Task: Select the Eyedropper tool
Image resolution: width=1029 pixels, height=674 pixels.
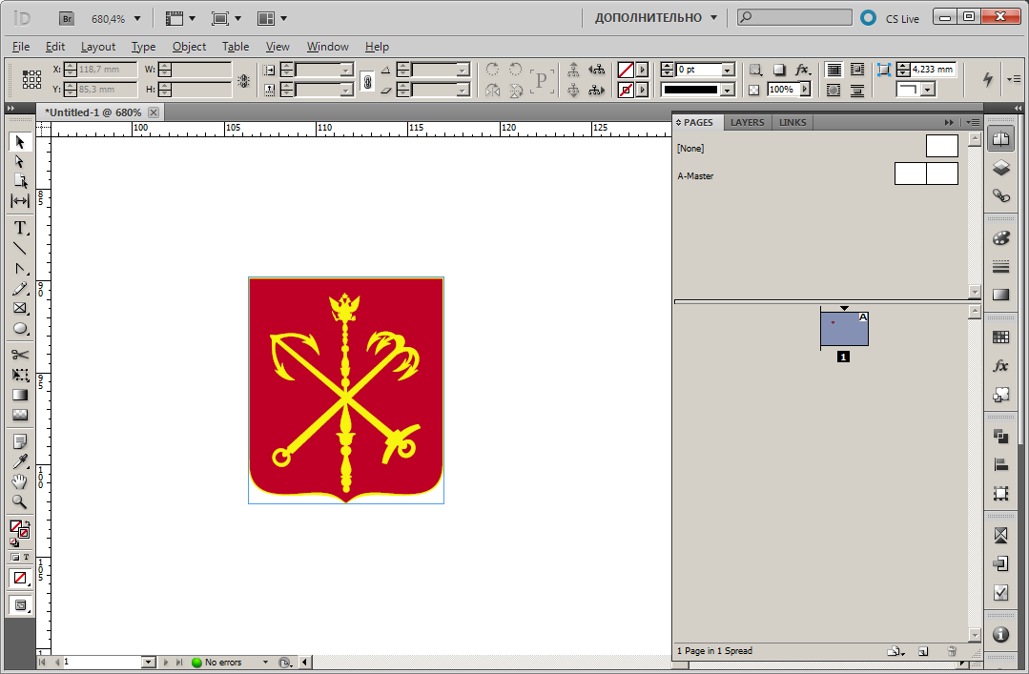Action: click(x=20, y=461)
